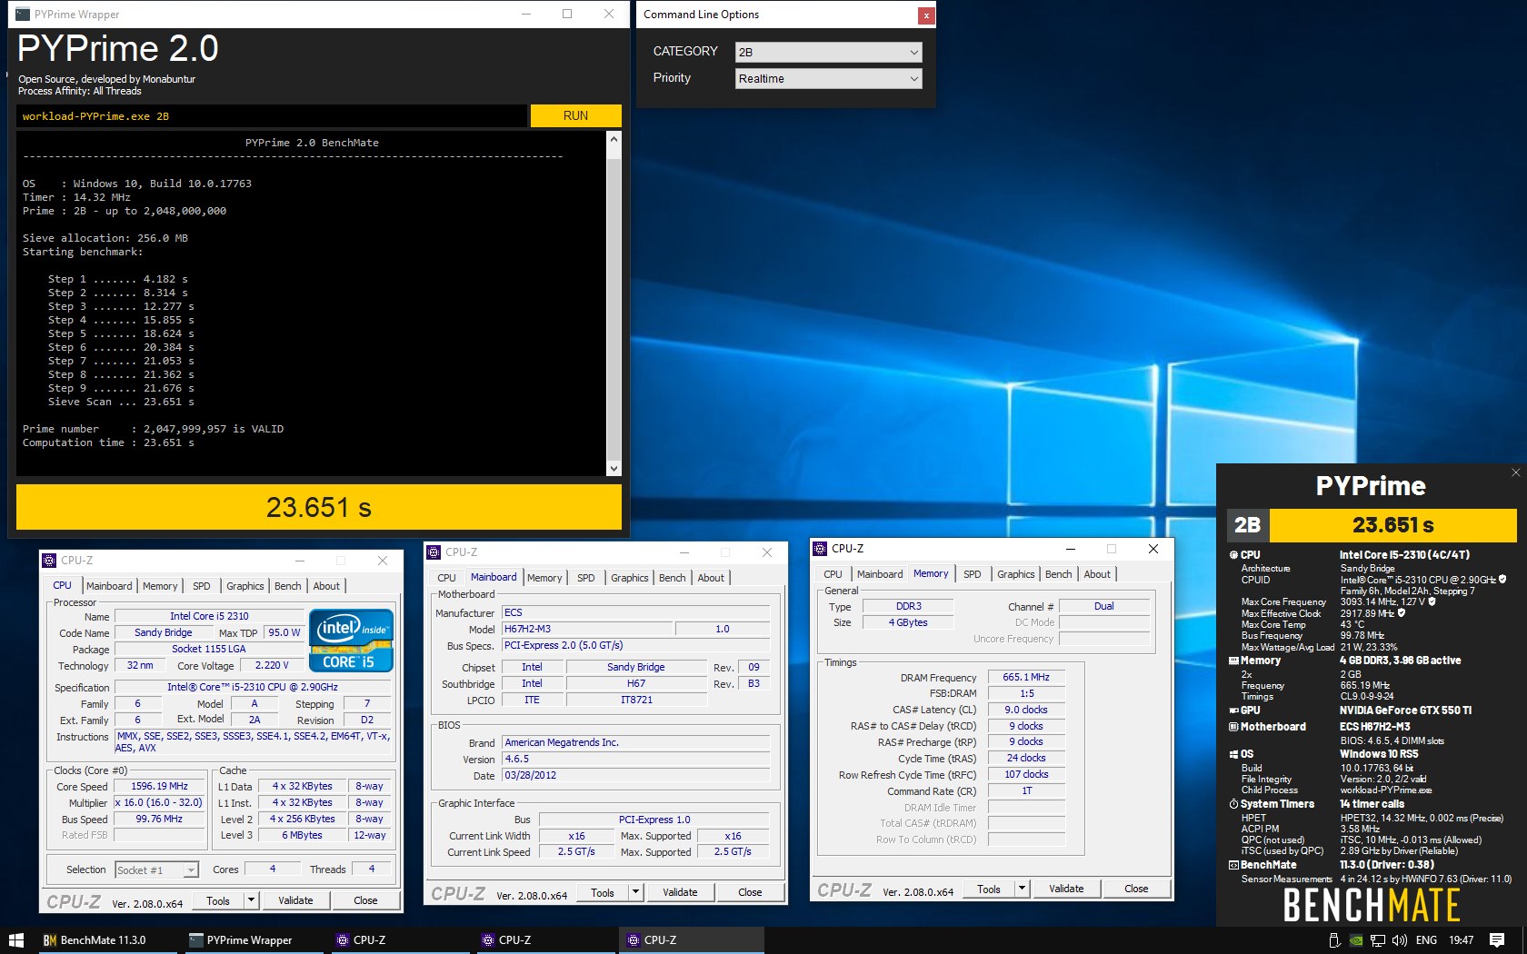Screen dimensions: 1527x954
Task: Click Close button in CPU-Z Mainboard window
Action: point(750,892)
